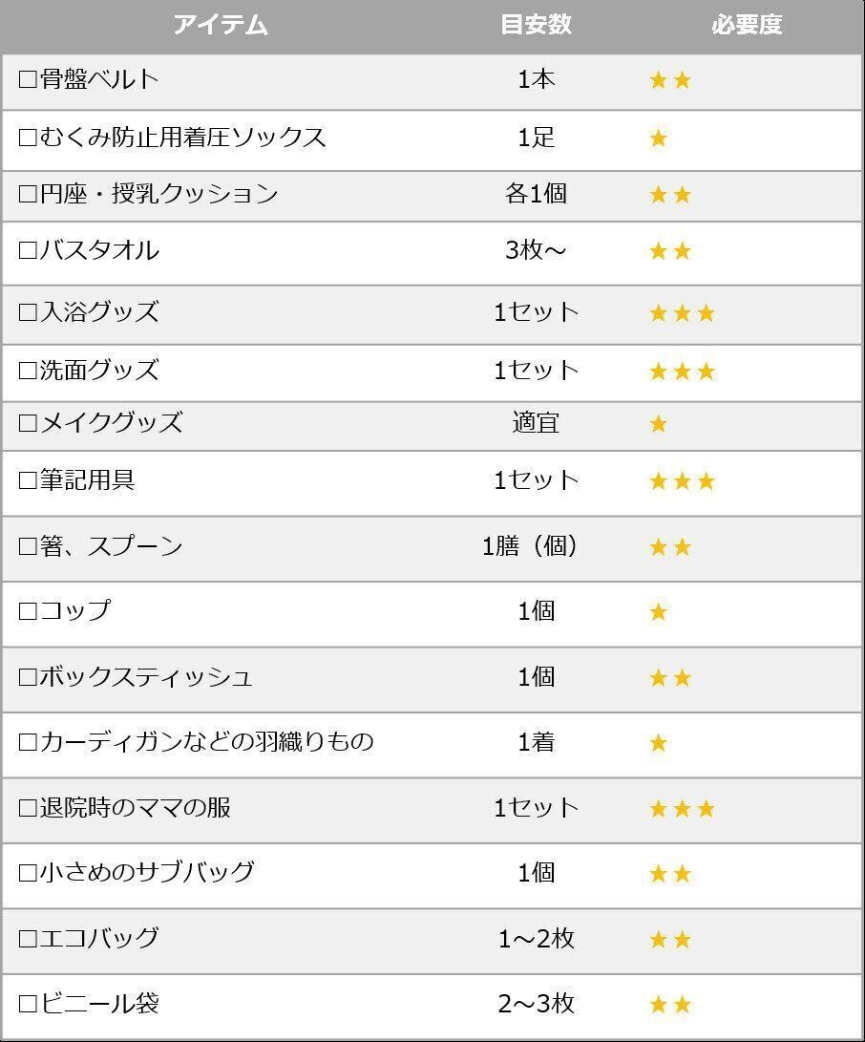Tick the メイクグッズ checkbox
Image resolution: width=865 pixels, height=1042 pixels.
click(28, 423)
